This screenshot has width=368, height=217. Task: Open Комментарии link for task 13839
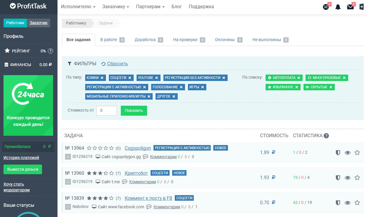click(167, 207)
